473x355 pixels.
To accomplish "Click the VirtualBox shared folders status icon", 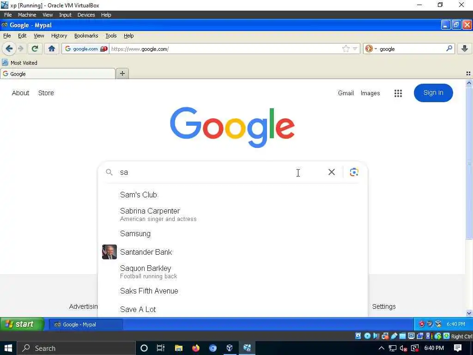I will tap(402, 336).
